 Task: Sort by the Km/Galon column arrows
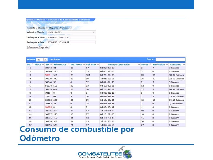[167, 65]
